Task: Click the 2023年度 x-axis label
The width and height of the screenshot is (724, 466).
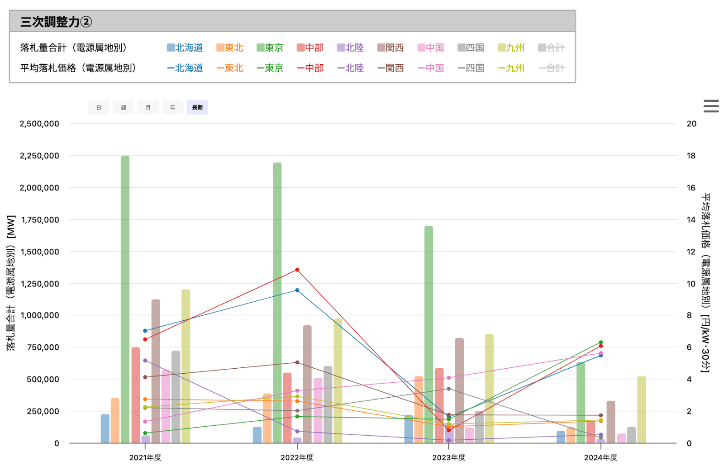Action: click(449, 457)
